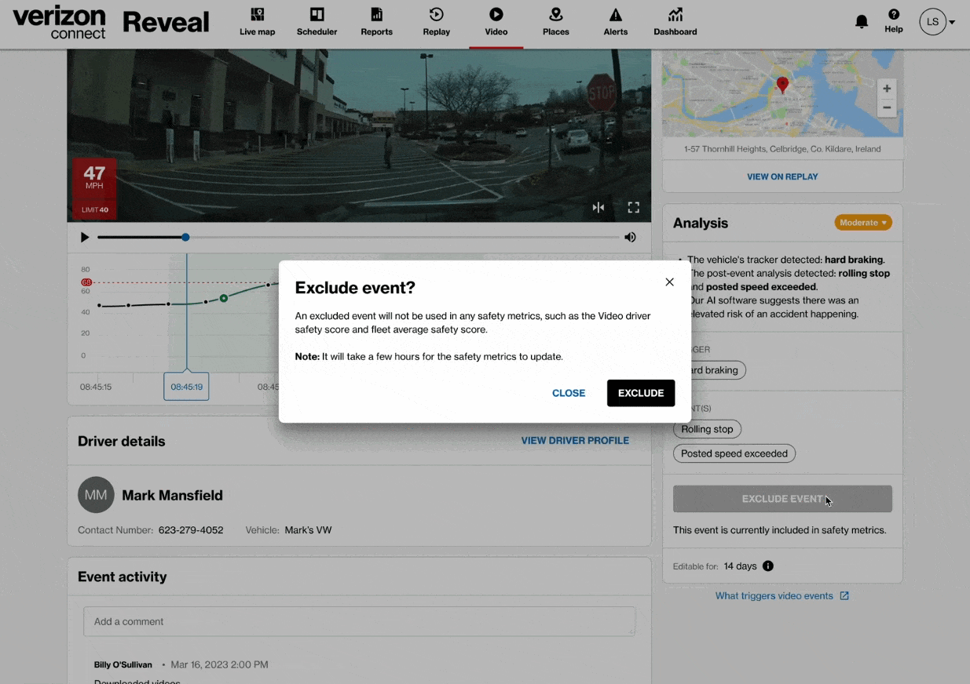The width and height of the screenshot is (970, 684).
Task: Open the Moderate severity dropdown
Action: [x=863, y=223]
